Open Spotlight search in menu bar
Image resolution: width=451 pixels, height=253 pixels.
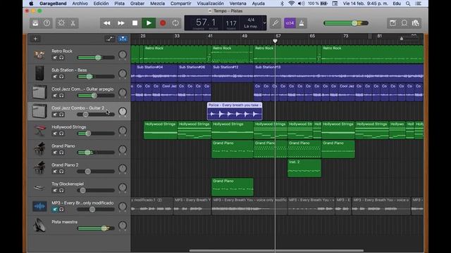coord(408,4)
